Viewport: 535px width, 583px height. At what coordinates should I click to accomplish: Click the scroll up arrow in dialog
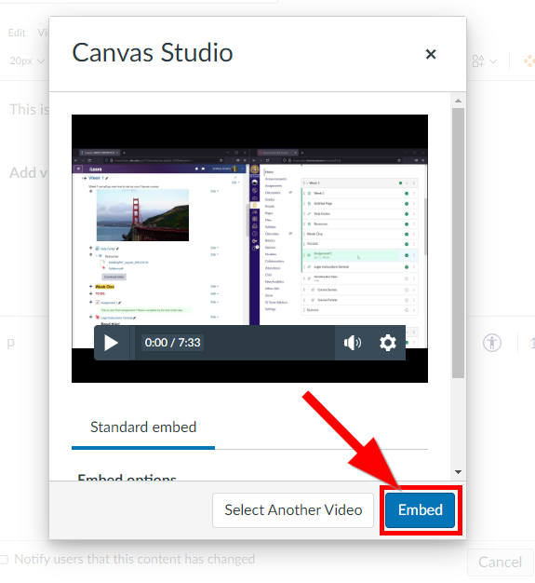click(x=458, y=101)
